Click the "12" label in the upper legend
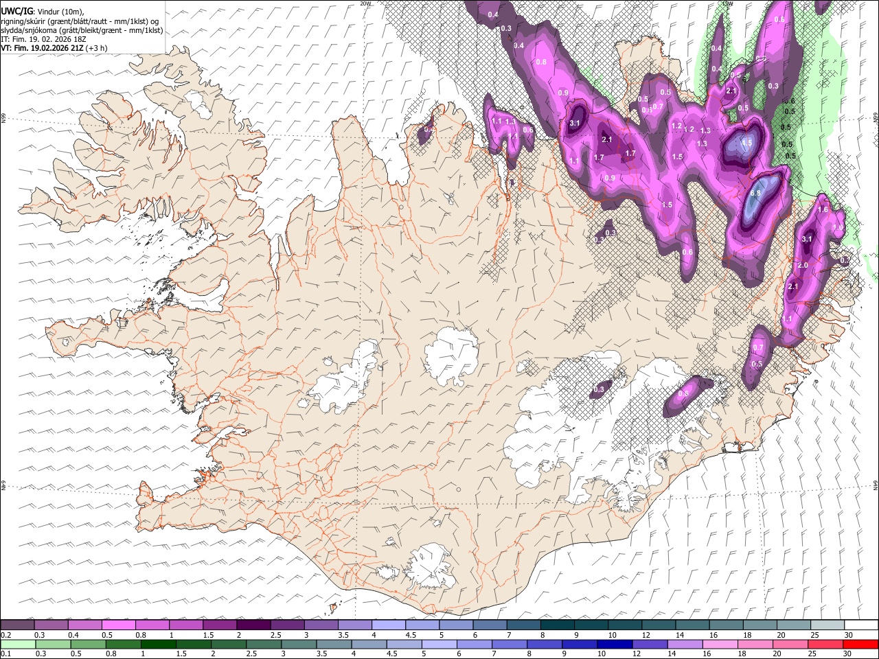This screenshot has width=879, height=659. (x=646, y=635)
